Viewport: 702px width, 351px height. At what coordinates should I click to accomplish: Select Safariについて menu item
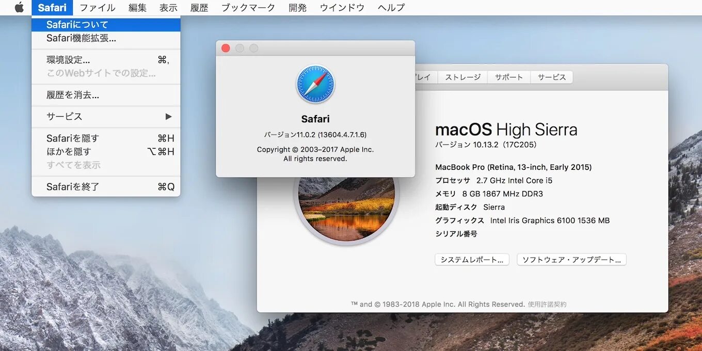tap(106, 24)
